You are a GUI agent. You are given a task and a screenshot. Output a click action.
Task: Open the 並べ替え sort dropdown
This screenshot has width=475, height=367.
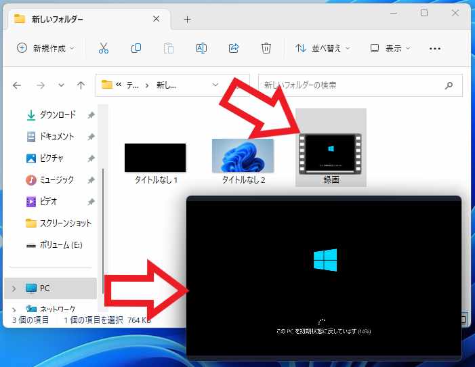coord(323,48)
